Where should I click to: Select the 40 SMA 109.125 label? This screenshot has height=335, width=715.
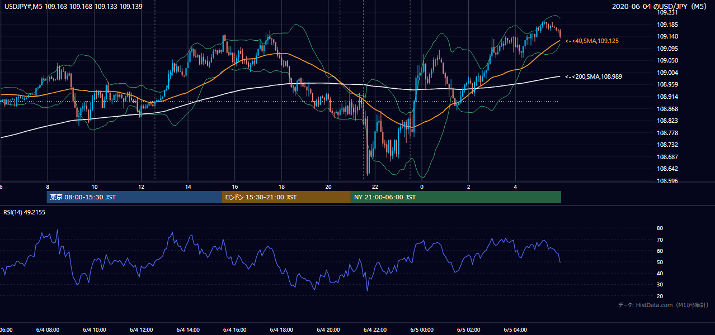(x=592, y=41)
